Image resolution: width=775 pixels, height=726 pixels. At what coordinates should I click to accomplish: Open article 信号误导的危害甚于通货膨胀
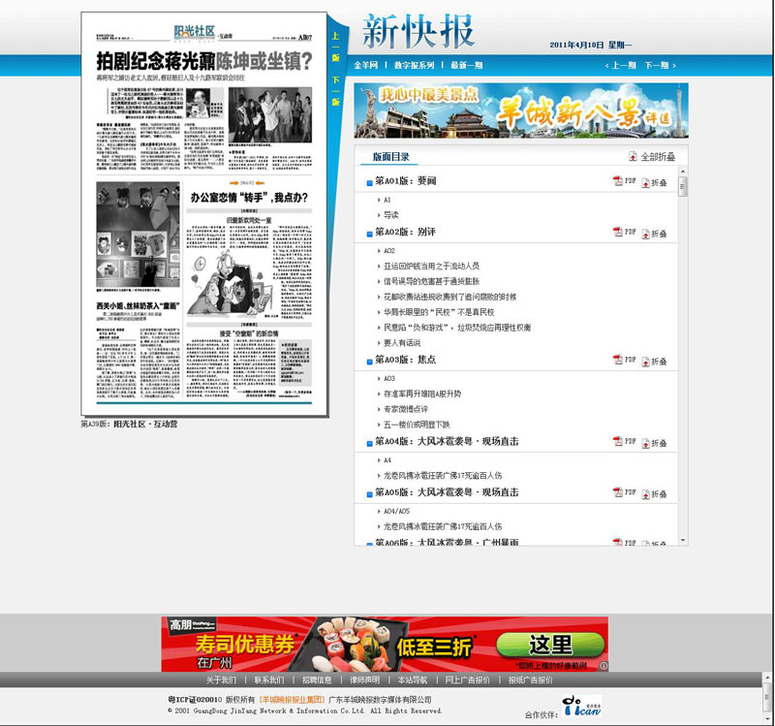431,281
